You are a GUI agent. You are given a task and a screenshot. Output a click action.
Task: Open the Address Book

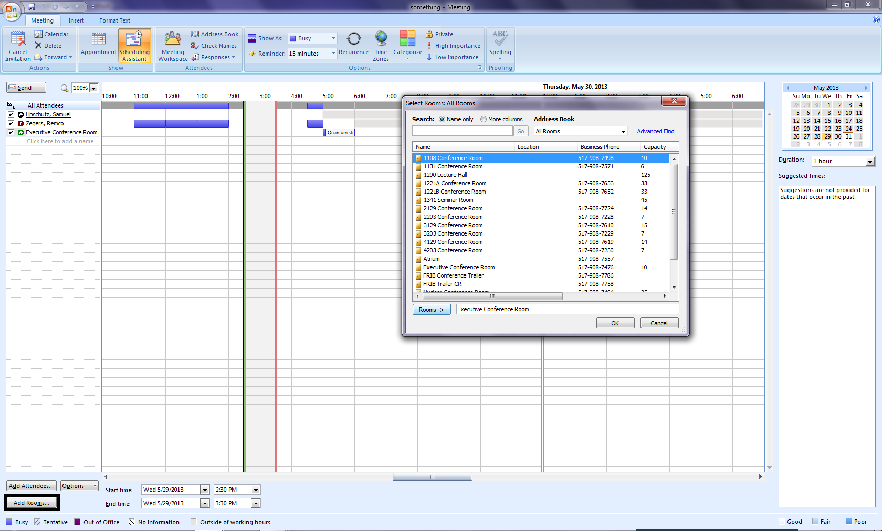pos(215,34)
